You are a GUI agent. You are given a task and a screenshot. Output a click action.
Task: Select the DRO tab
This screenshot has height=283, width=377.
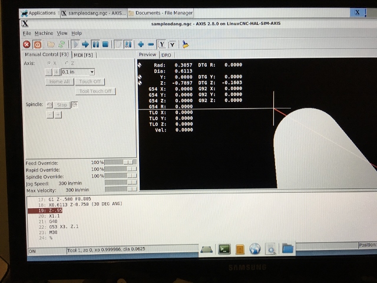coord(166,55)
